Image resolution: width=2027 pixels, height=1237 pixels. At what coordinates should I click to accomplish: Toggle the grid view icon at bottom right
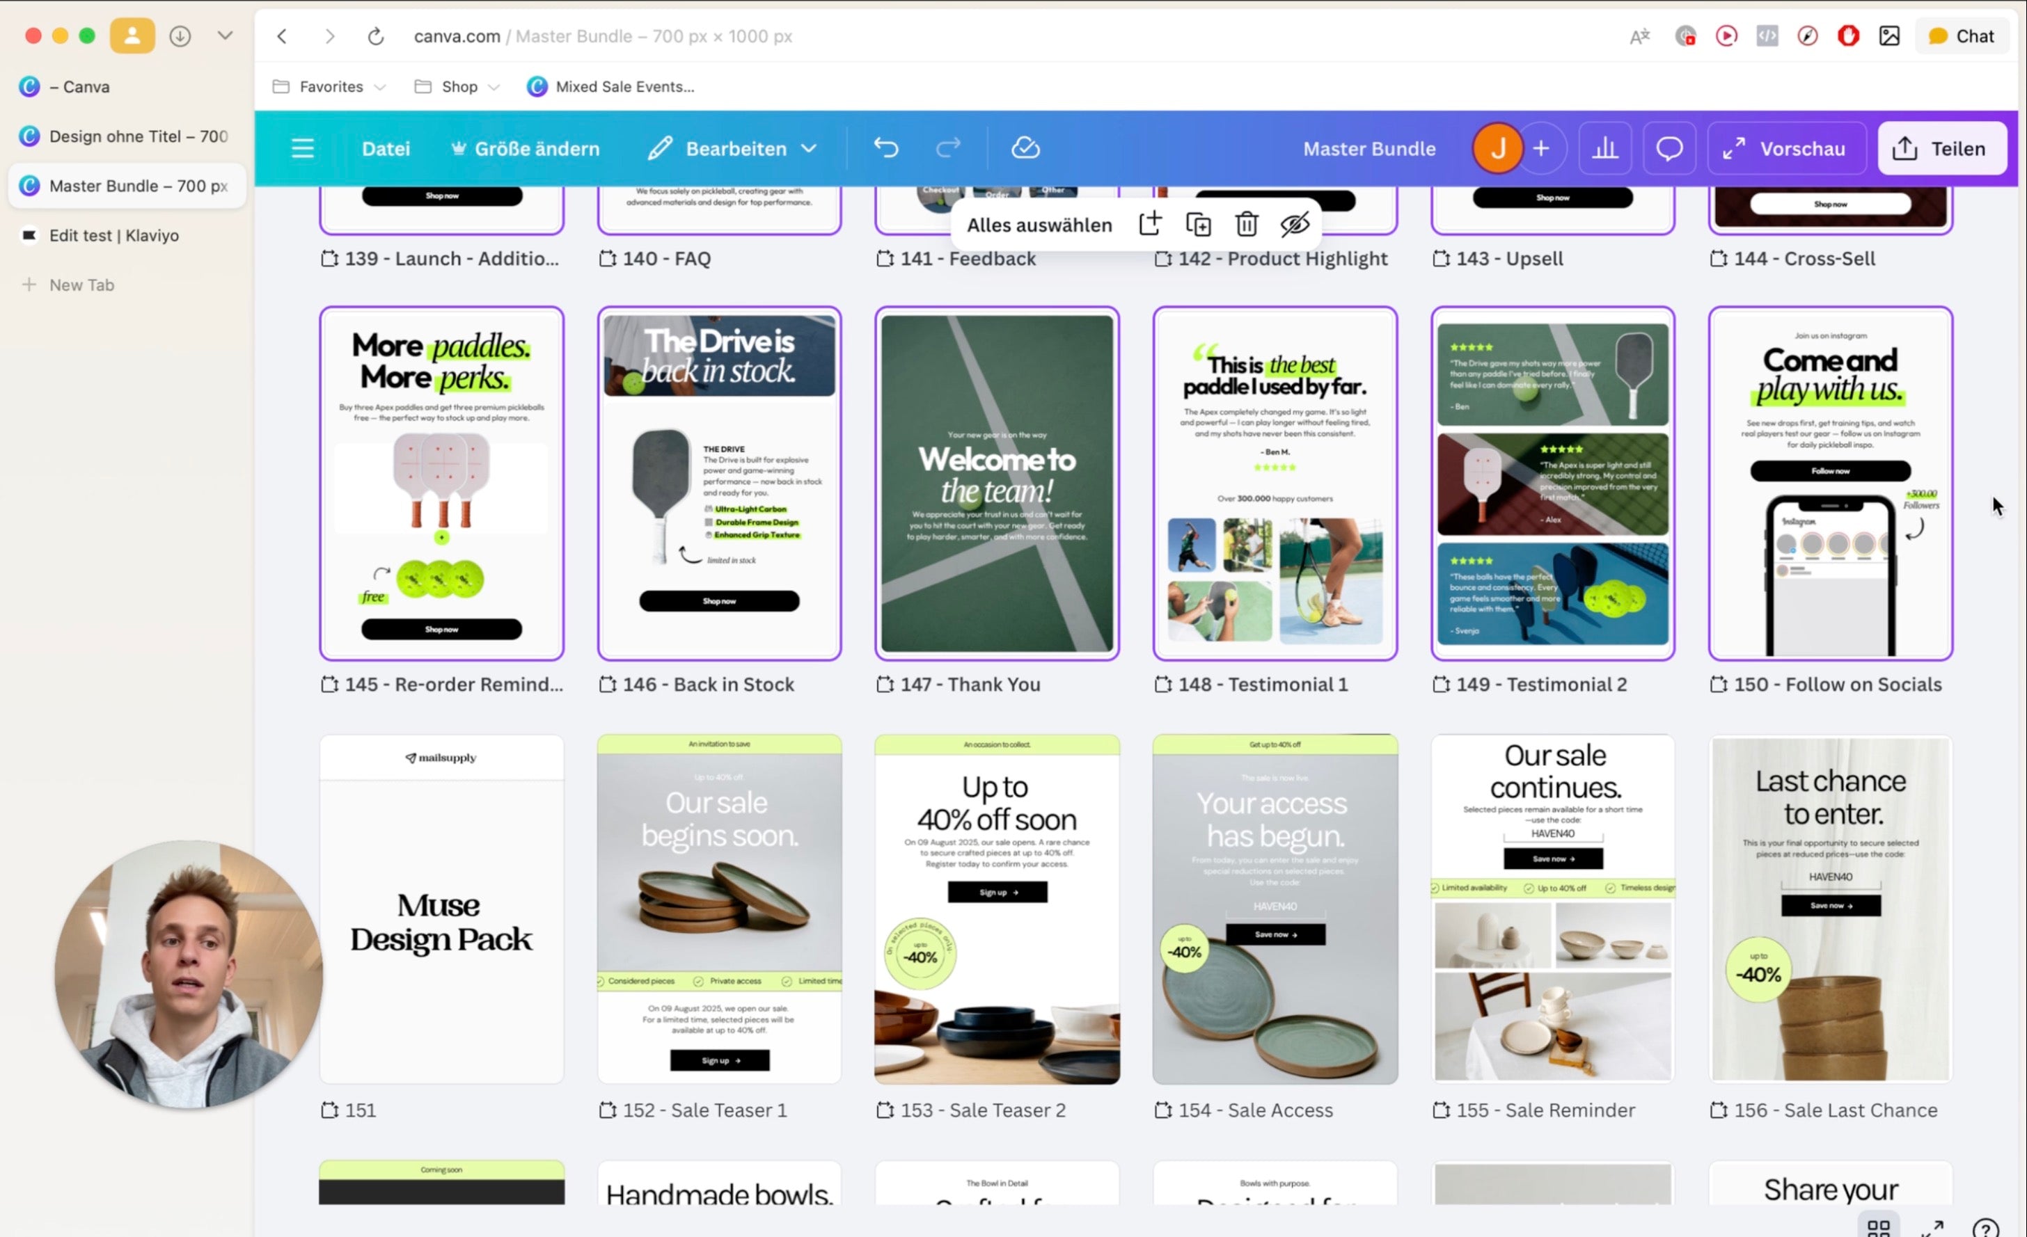1878,1227
